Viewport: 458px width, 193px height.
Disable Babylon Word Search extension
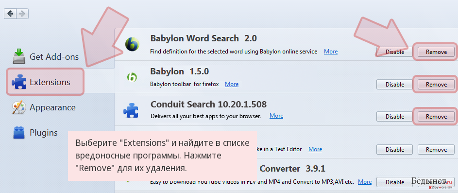click(394, 52)
